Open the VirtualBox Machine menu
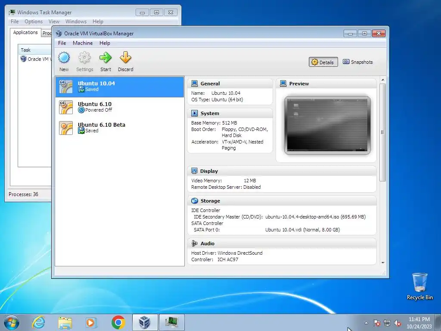 click(x=83, y=43)
